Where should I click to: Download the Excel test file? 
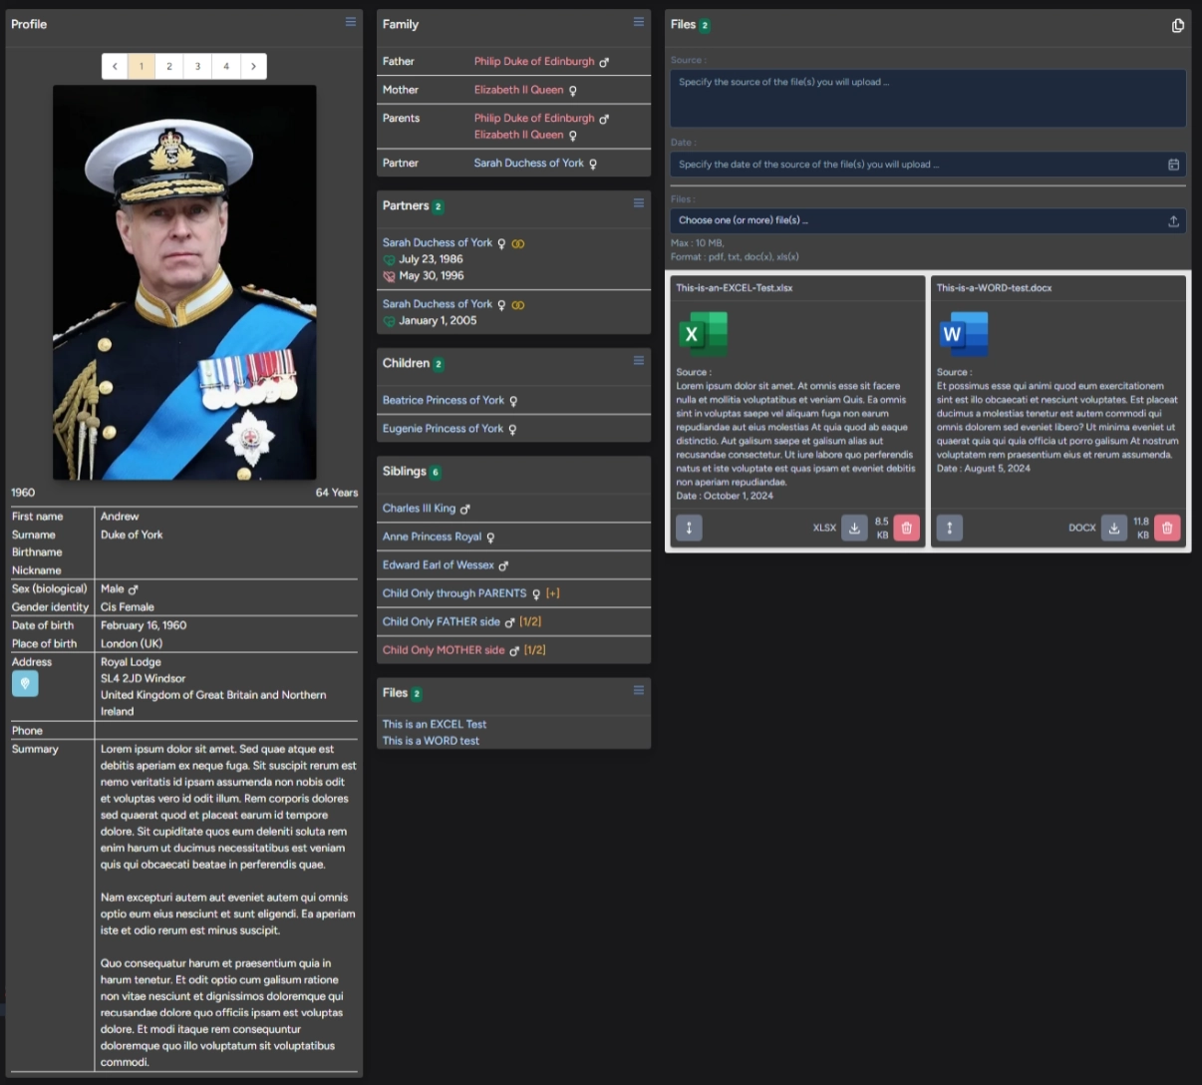(x=854, y=529)
